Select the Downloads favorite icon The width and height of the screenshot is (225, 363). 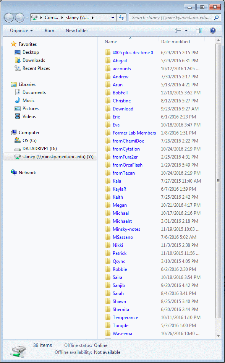click(17, 60)
